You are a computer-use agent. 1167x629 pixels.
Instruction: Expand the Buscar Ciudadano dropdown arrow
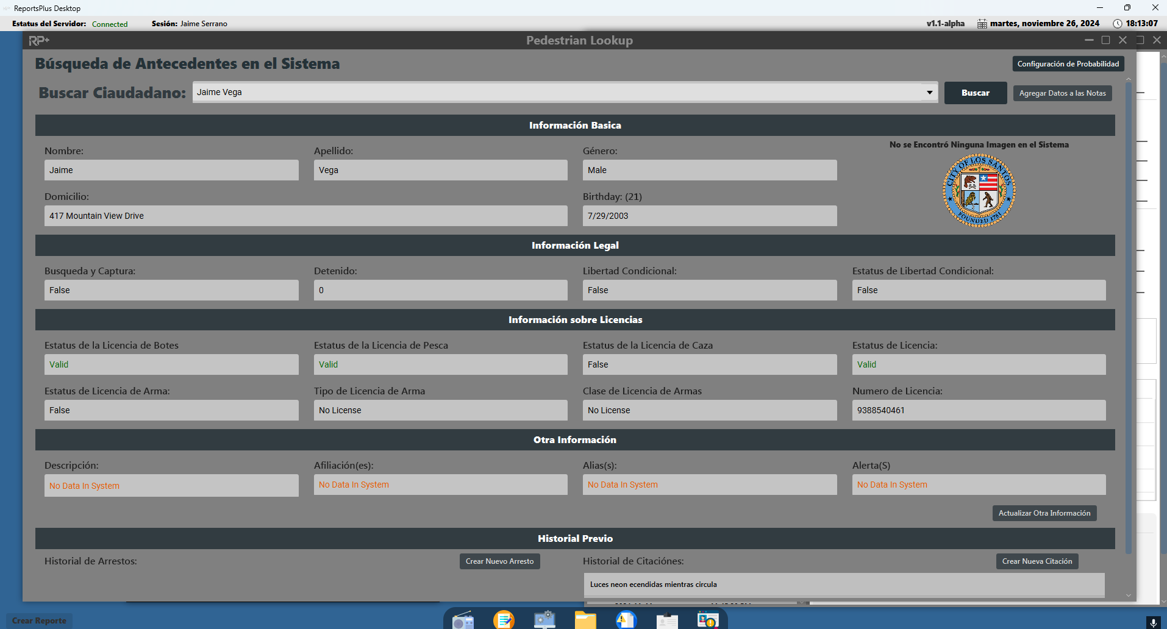[x=929, y=93]
